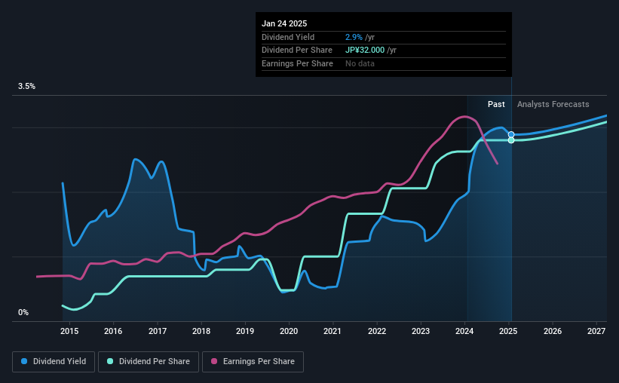Screen dimensions: 619x383
Task: Click the pink dot in Earnings Per Share legend
Action: [x=214, y=361]
